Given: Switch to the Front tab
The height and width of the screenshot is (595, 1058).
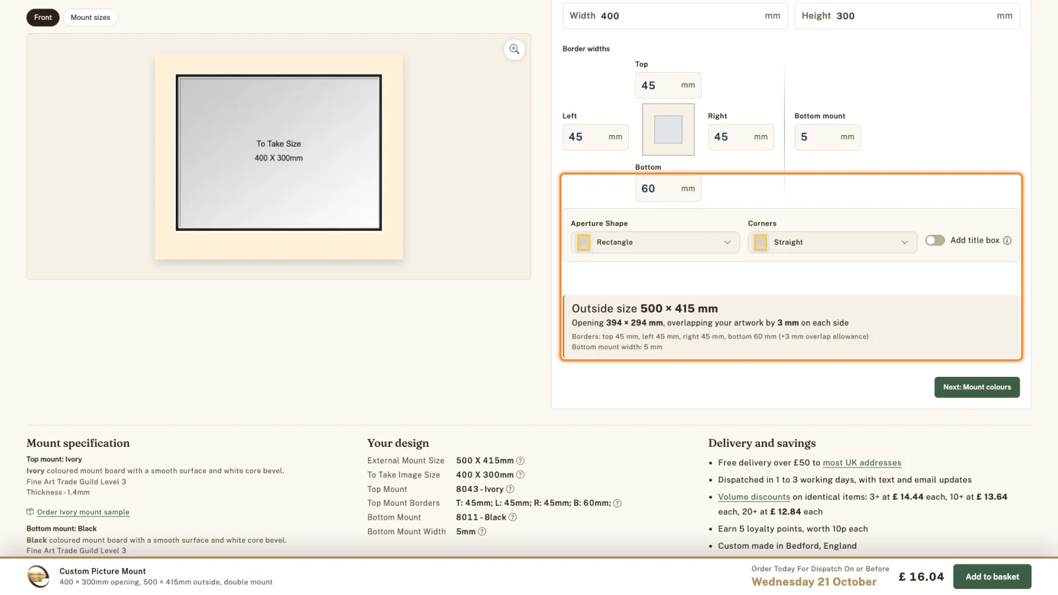Looking at the screenshot, I should pos(43,17).
